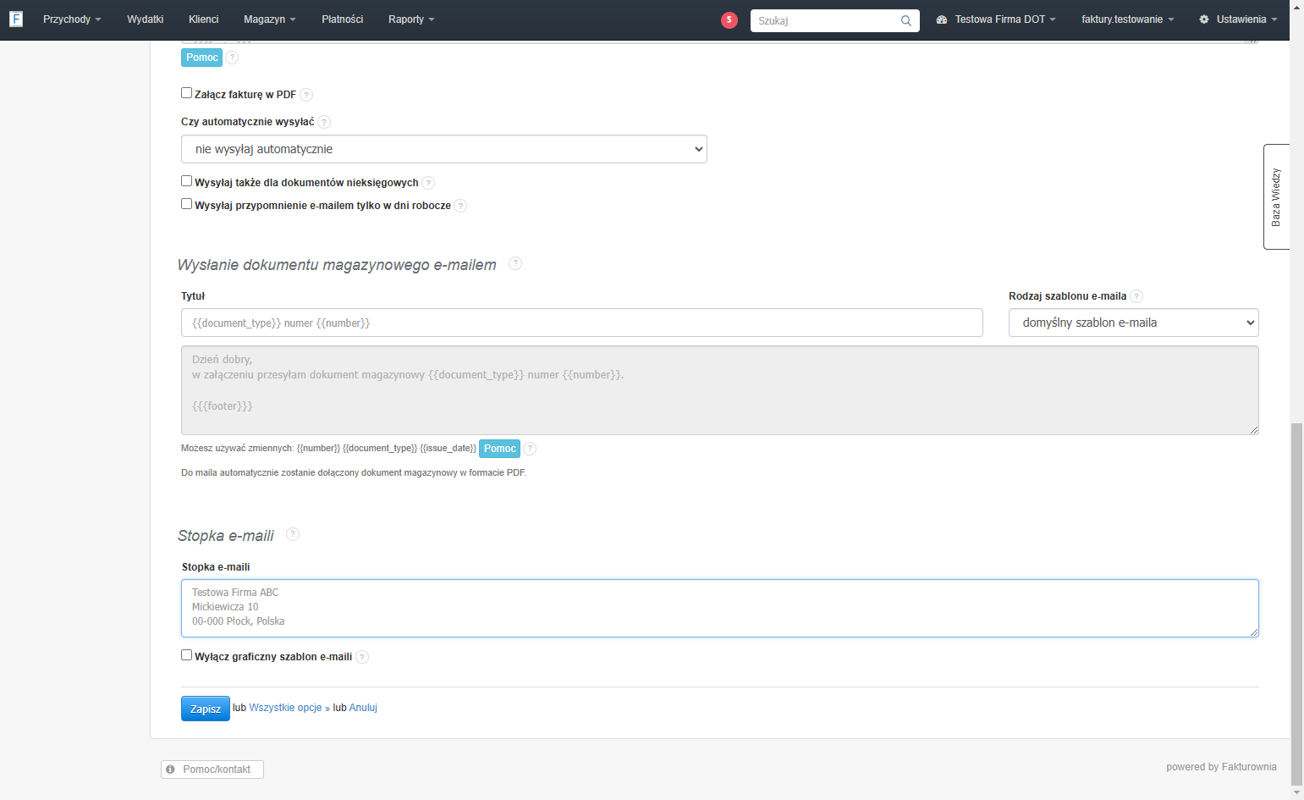
Task: Click the warehouse document email body textarea
Action: (x=720, y=390)
